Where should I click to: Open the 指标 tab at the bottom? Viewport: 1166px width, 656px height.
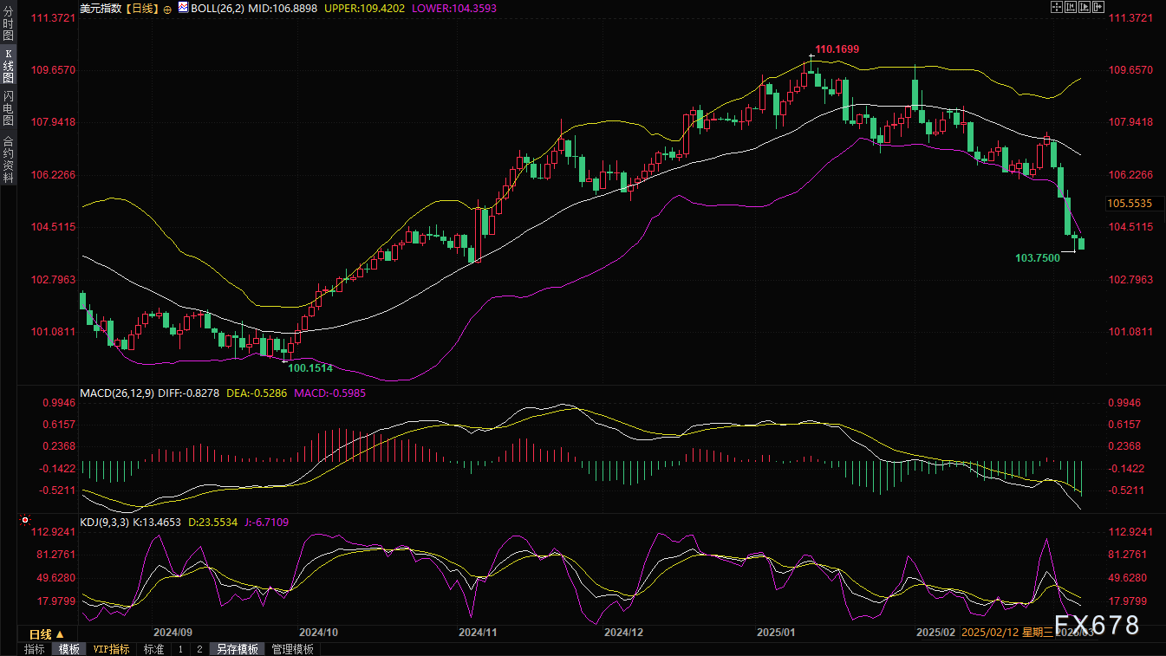(x=35, y=649)
